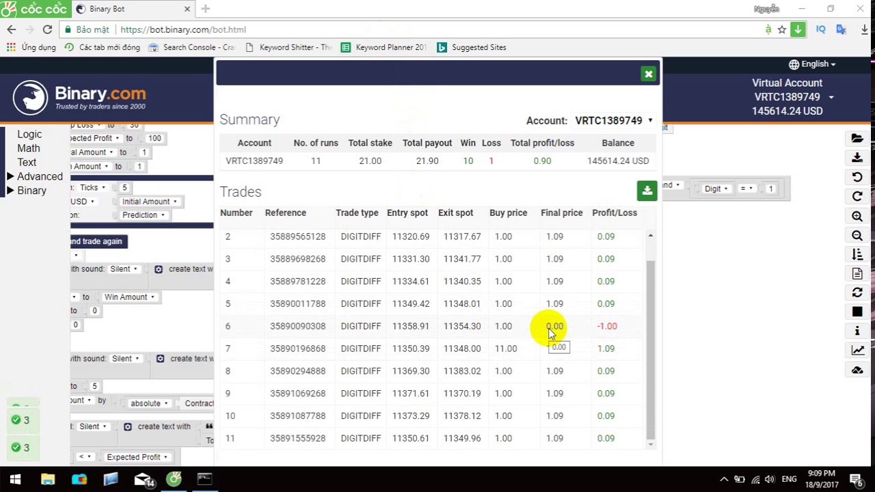
Task: Open the translate extension icon
Action: pyautogui.click(x=842, y=29)
